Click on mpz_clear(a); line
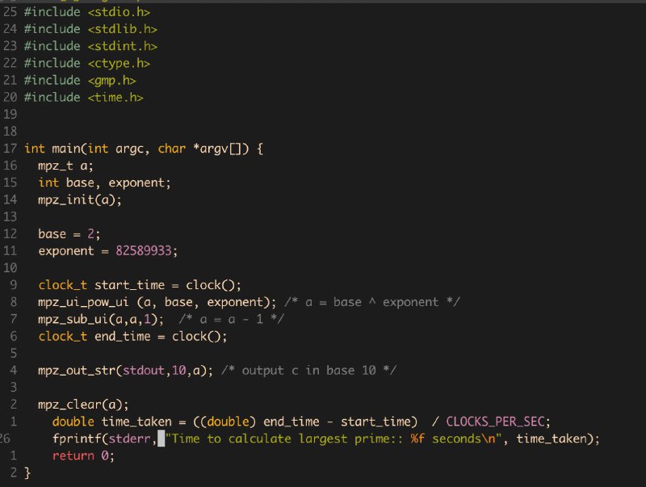This screenshot has height=487, width=646. (x=83, y=405)
